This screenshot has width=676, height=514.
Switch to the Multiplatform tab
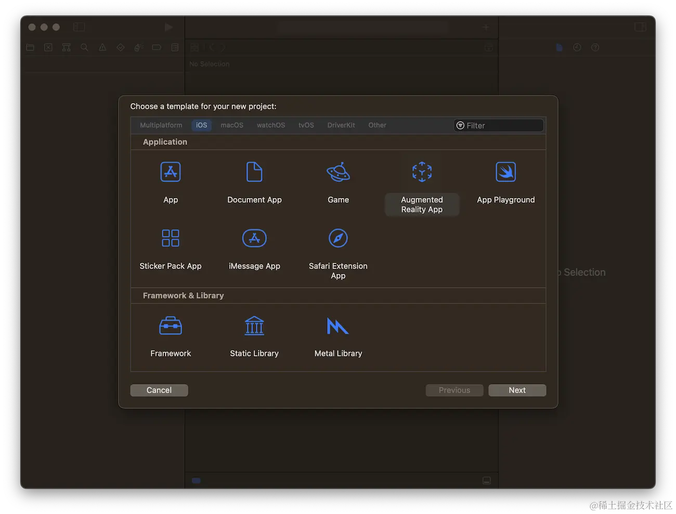pos(161,125)
